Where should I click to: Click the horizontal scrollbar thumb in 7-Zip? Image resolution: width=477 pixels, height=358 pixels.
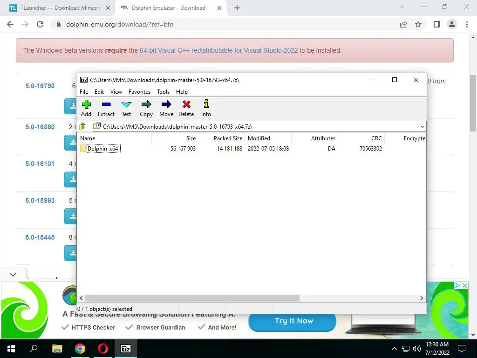(x=192, y=298)
